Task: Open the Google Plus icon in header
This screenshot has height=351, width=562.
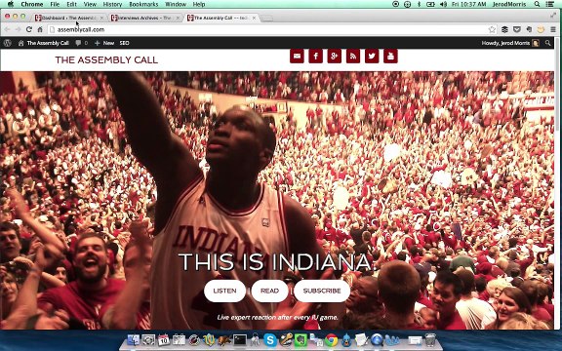Action: pyautogui.click(x=334, y=57)
